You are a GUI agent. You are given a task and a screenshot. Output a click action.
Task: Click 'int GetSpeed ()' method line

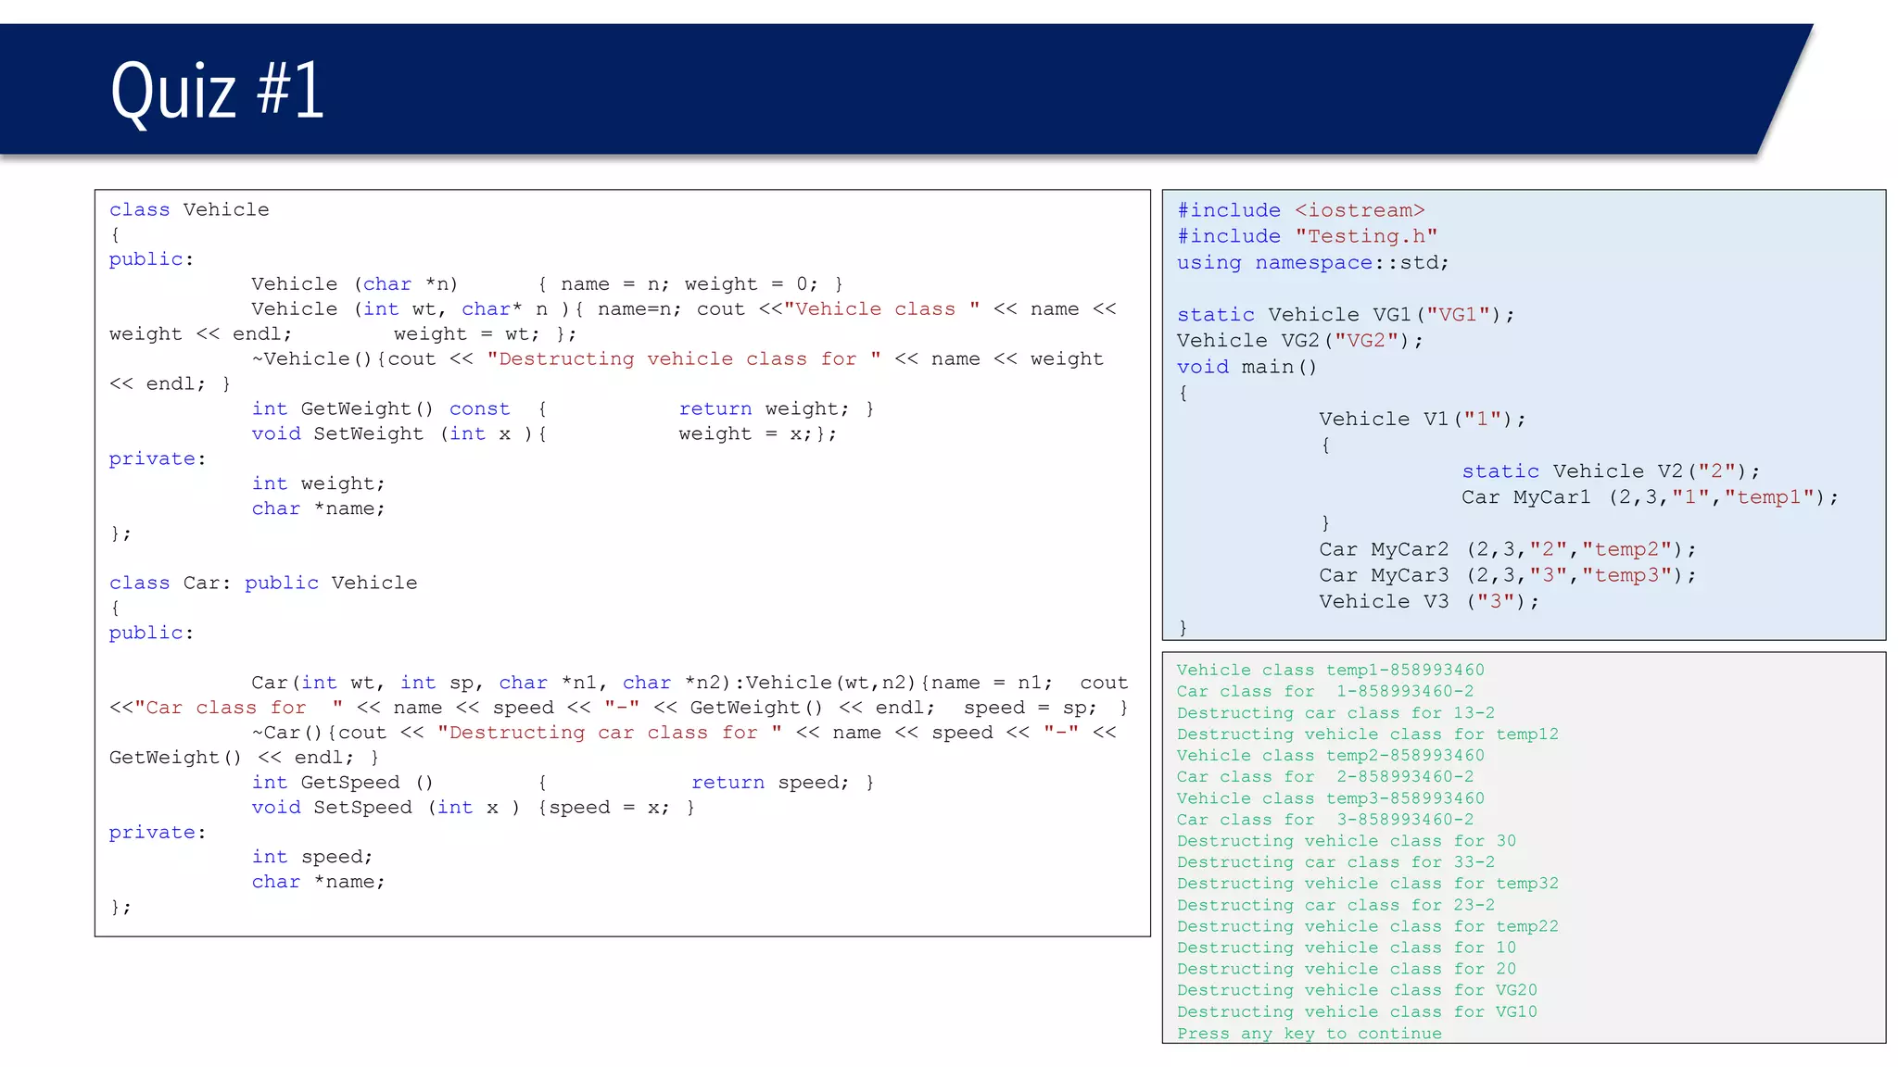tap(342, 784)
